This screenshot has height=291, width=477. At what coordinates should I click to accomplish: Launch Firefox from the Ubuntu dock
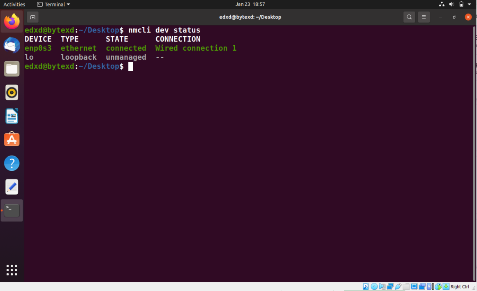pos(12,21)
